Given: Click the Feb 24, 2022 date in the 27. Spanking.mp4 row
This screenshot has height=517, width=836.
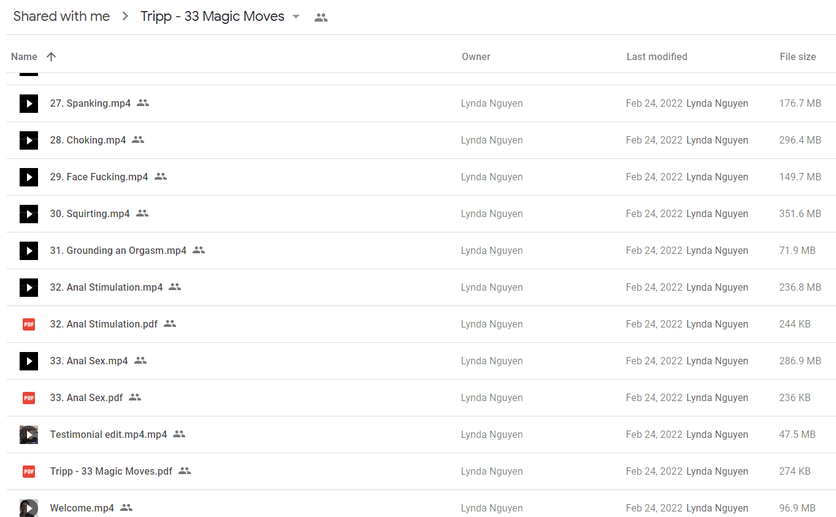Looking at the screenshot, I should tap(654, 103).
